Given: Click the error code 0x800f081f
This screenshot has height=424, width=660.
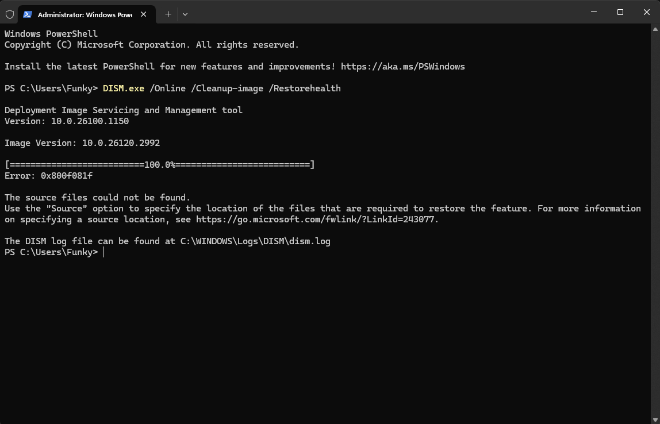Looking at the screenshot, I should coord(67,176).
